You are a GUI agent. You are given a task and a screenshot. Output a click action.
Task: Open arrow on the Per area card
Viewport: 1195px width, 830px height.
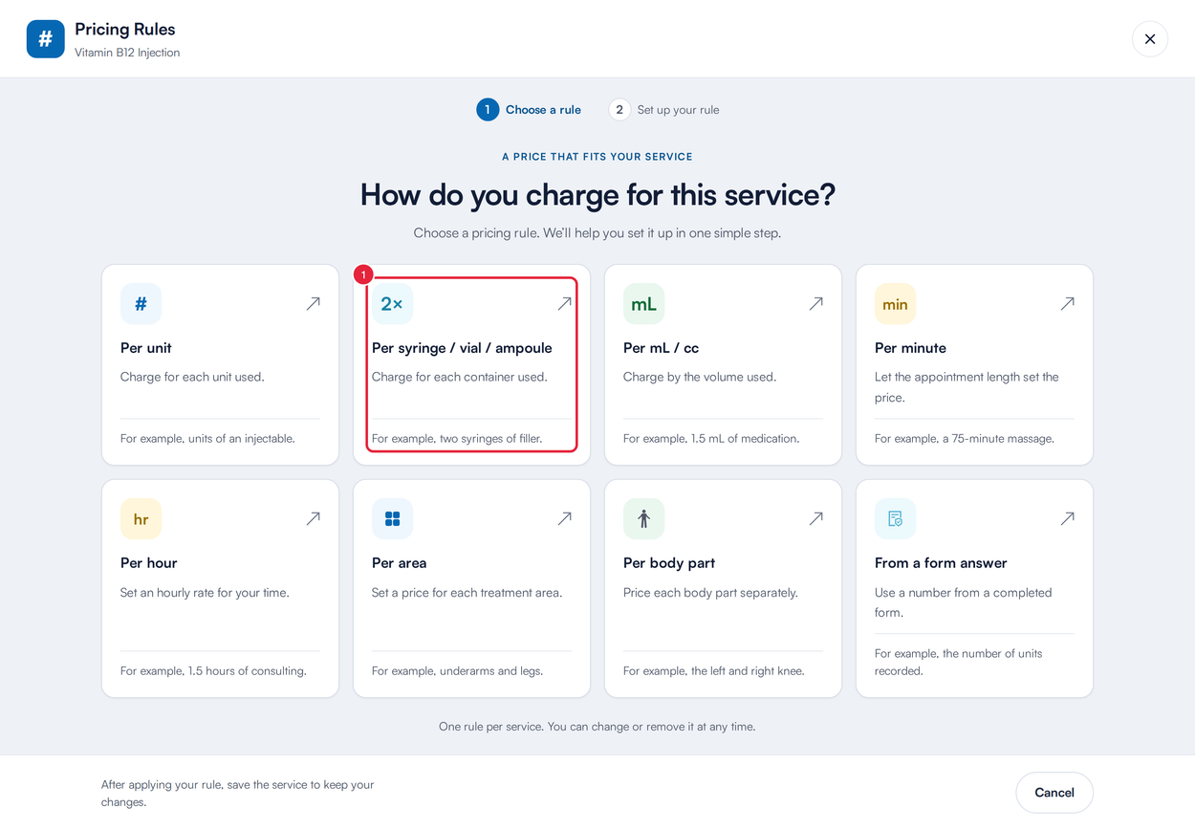click(564, 518)
